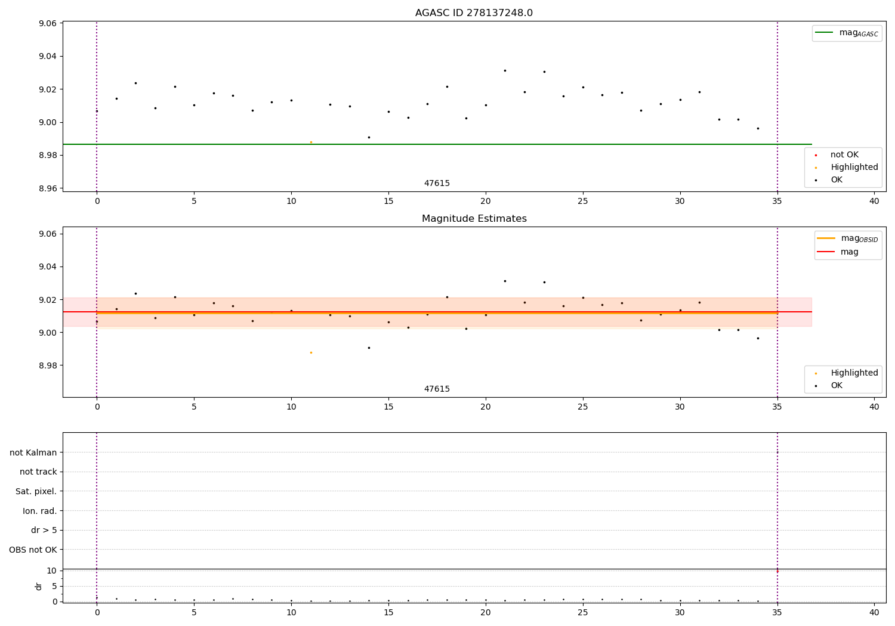Click the orange highlighted point in top plot

coord(311,142)
